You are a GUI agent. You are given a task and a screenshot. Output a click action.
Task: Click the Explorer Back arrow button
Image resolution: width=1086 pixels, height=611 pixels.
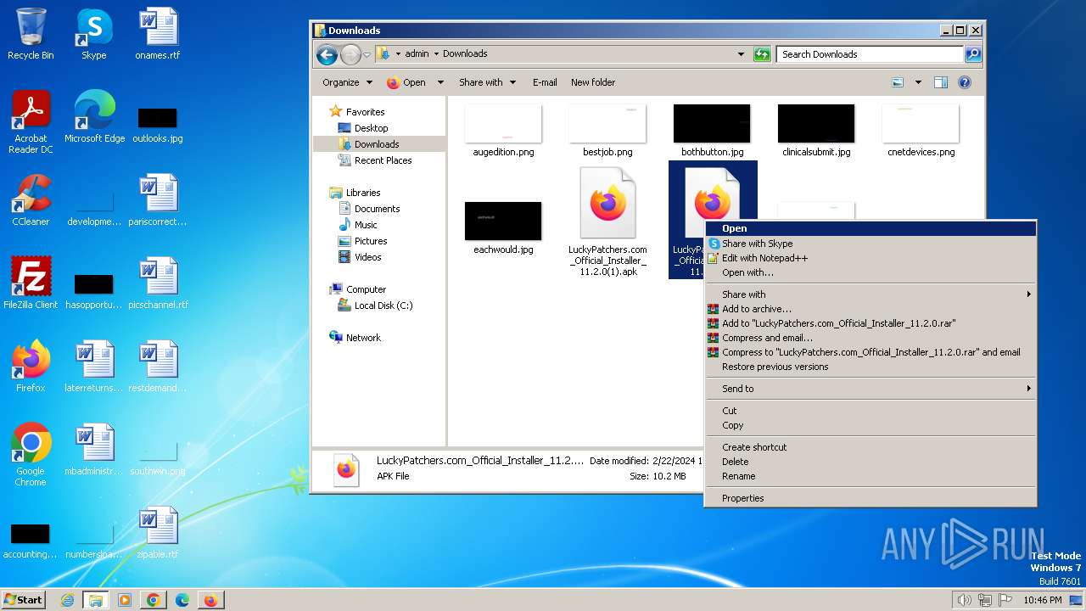click(327, 54)
